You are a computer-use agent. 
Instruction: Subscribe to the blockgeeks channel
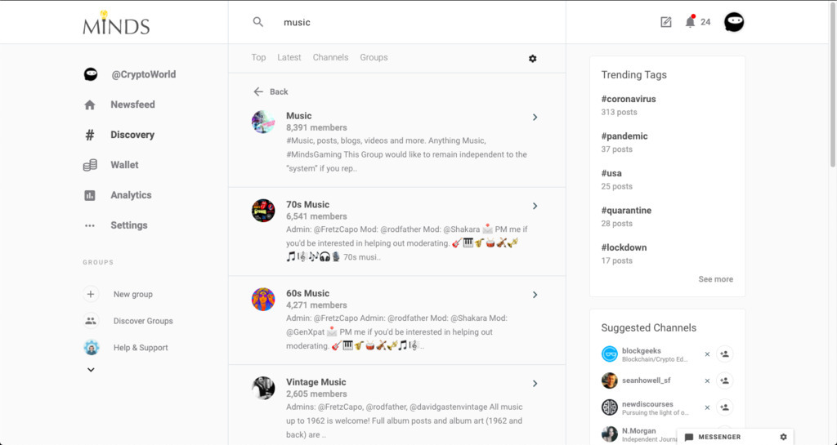pyautogui.click(x=724, y=354)
